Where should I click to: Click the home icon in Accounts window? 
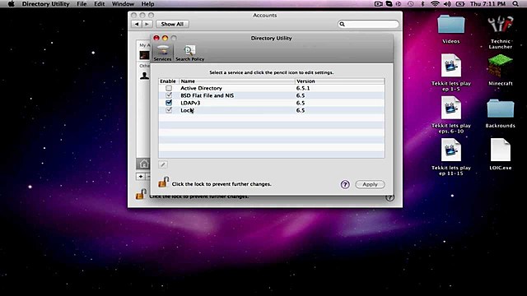coord(144,164)
